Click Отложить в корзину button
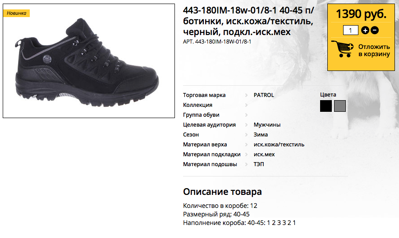 [x=374, y=50]
